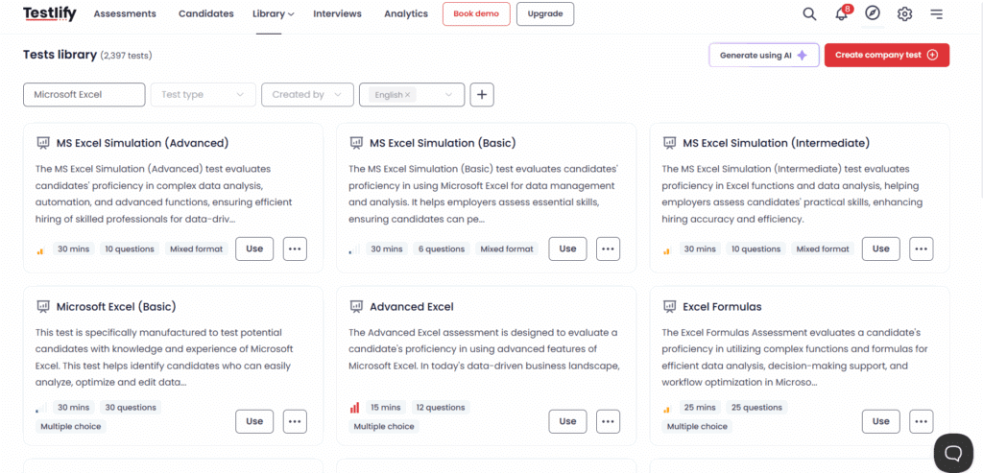Open more options for MS Excel Simulation (Basic)

click(608, 248)
